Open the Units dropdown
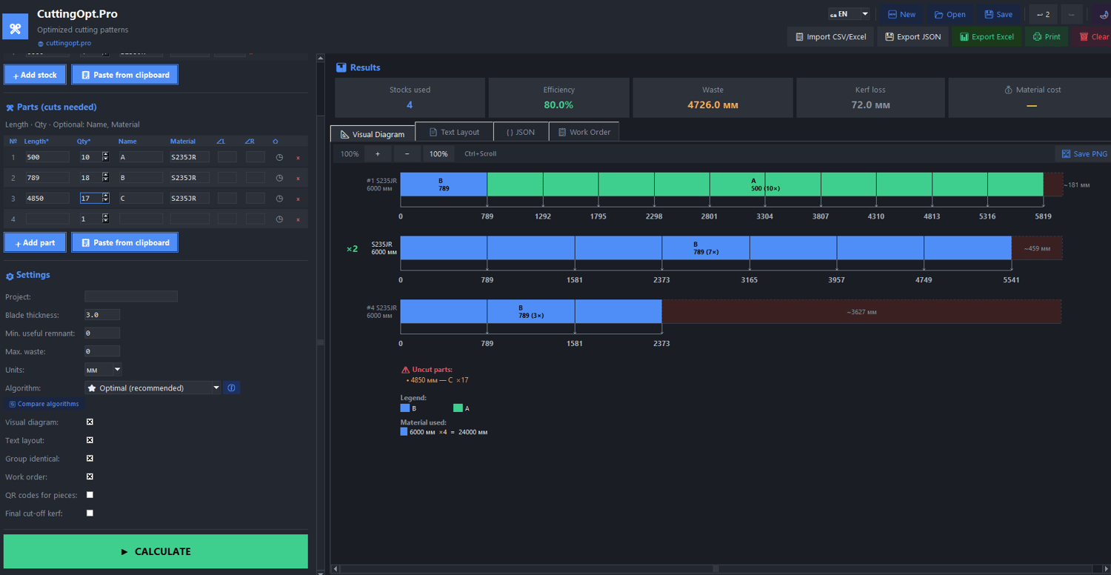1111x575 pixels. (x=103, y=369)
